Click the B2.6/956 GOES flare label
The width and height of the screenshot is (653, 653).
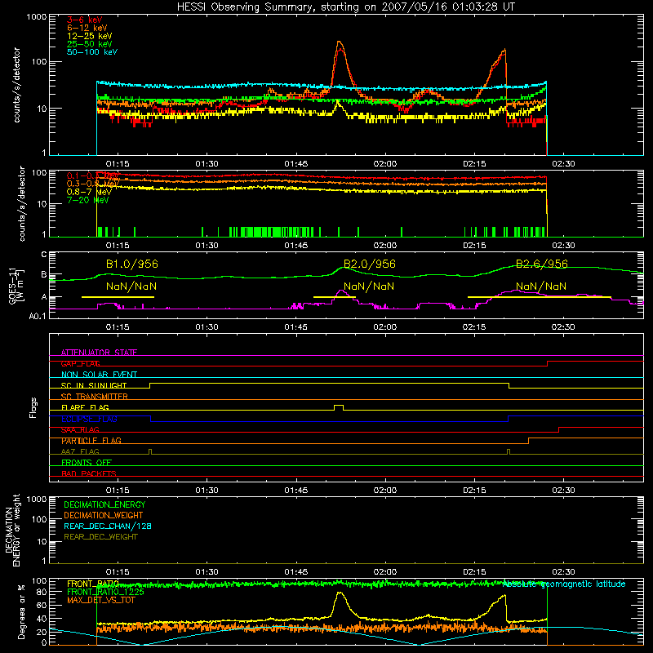(542, 264)
